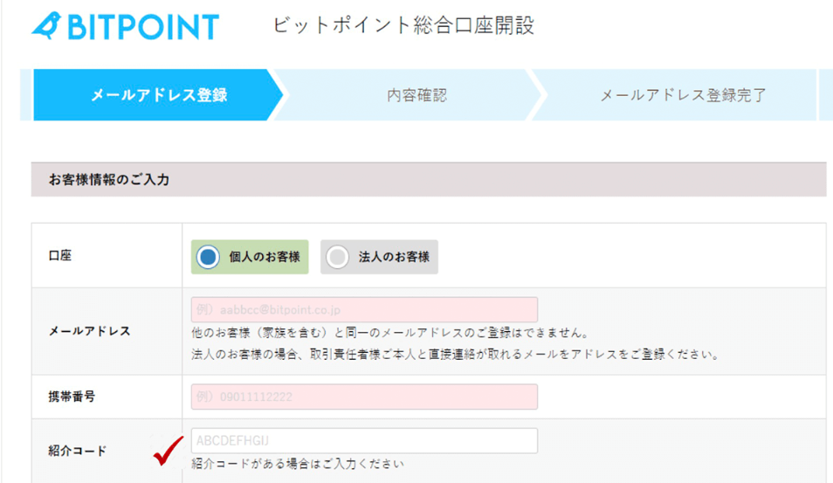Jump to the メールアドレス登録完了 step
The height and width of the screenshot is (483, 833).
click(x=683, y=95)
